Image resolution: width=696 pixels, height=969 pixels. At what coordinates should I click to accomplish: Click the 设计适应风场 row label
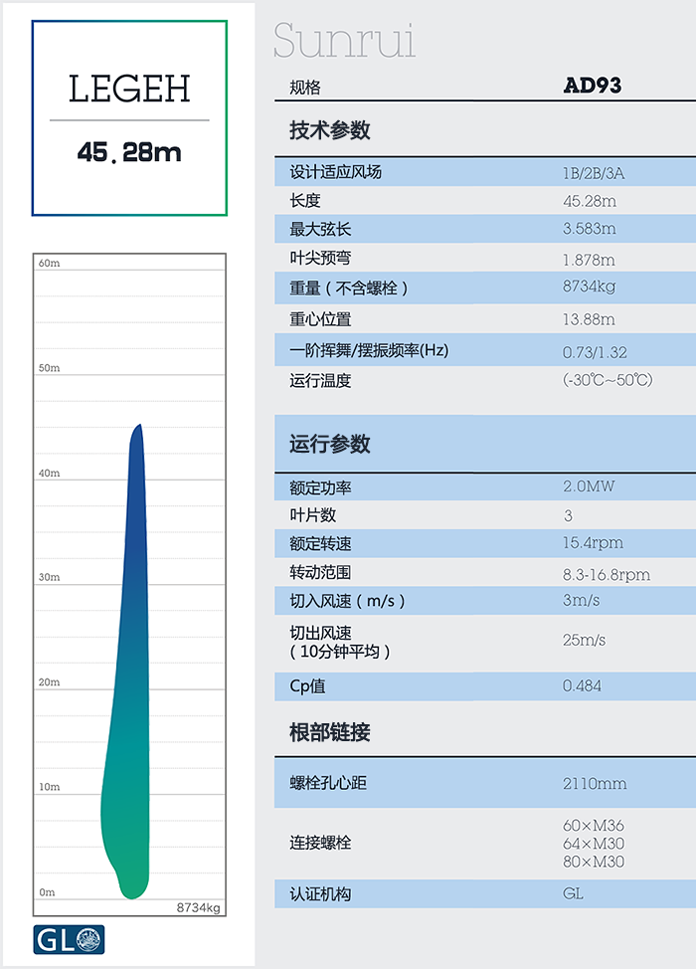coord(335,172)
